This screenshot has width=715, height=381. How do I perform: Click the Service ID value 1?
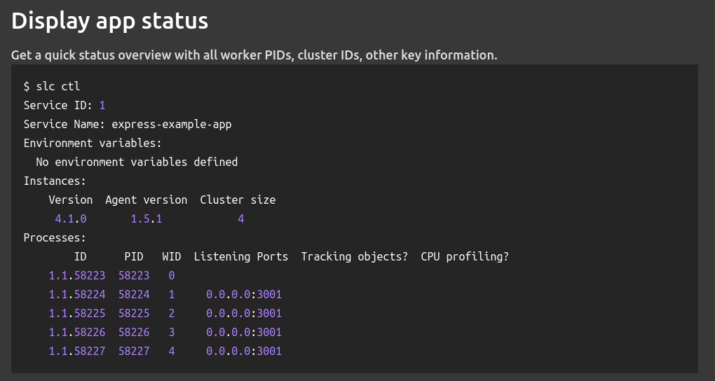[102, 105]
